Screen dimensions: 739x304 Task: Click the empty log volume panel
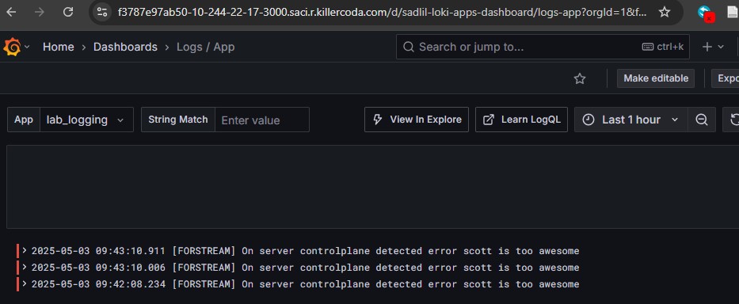point(372,187)
